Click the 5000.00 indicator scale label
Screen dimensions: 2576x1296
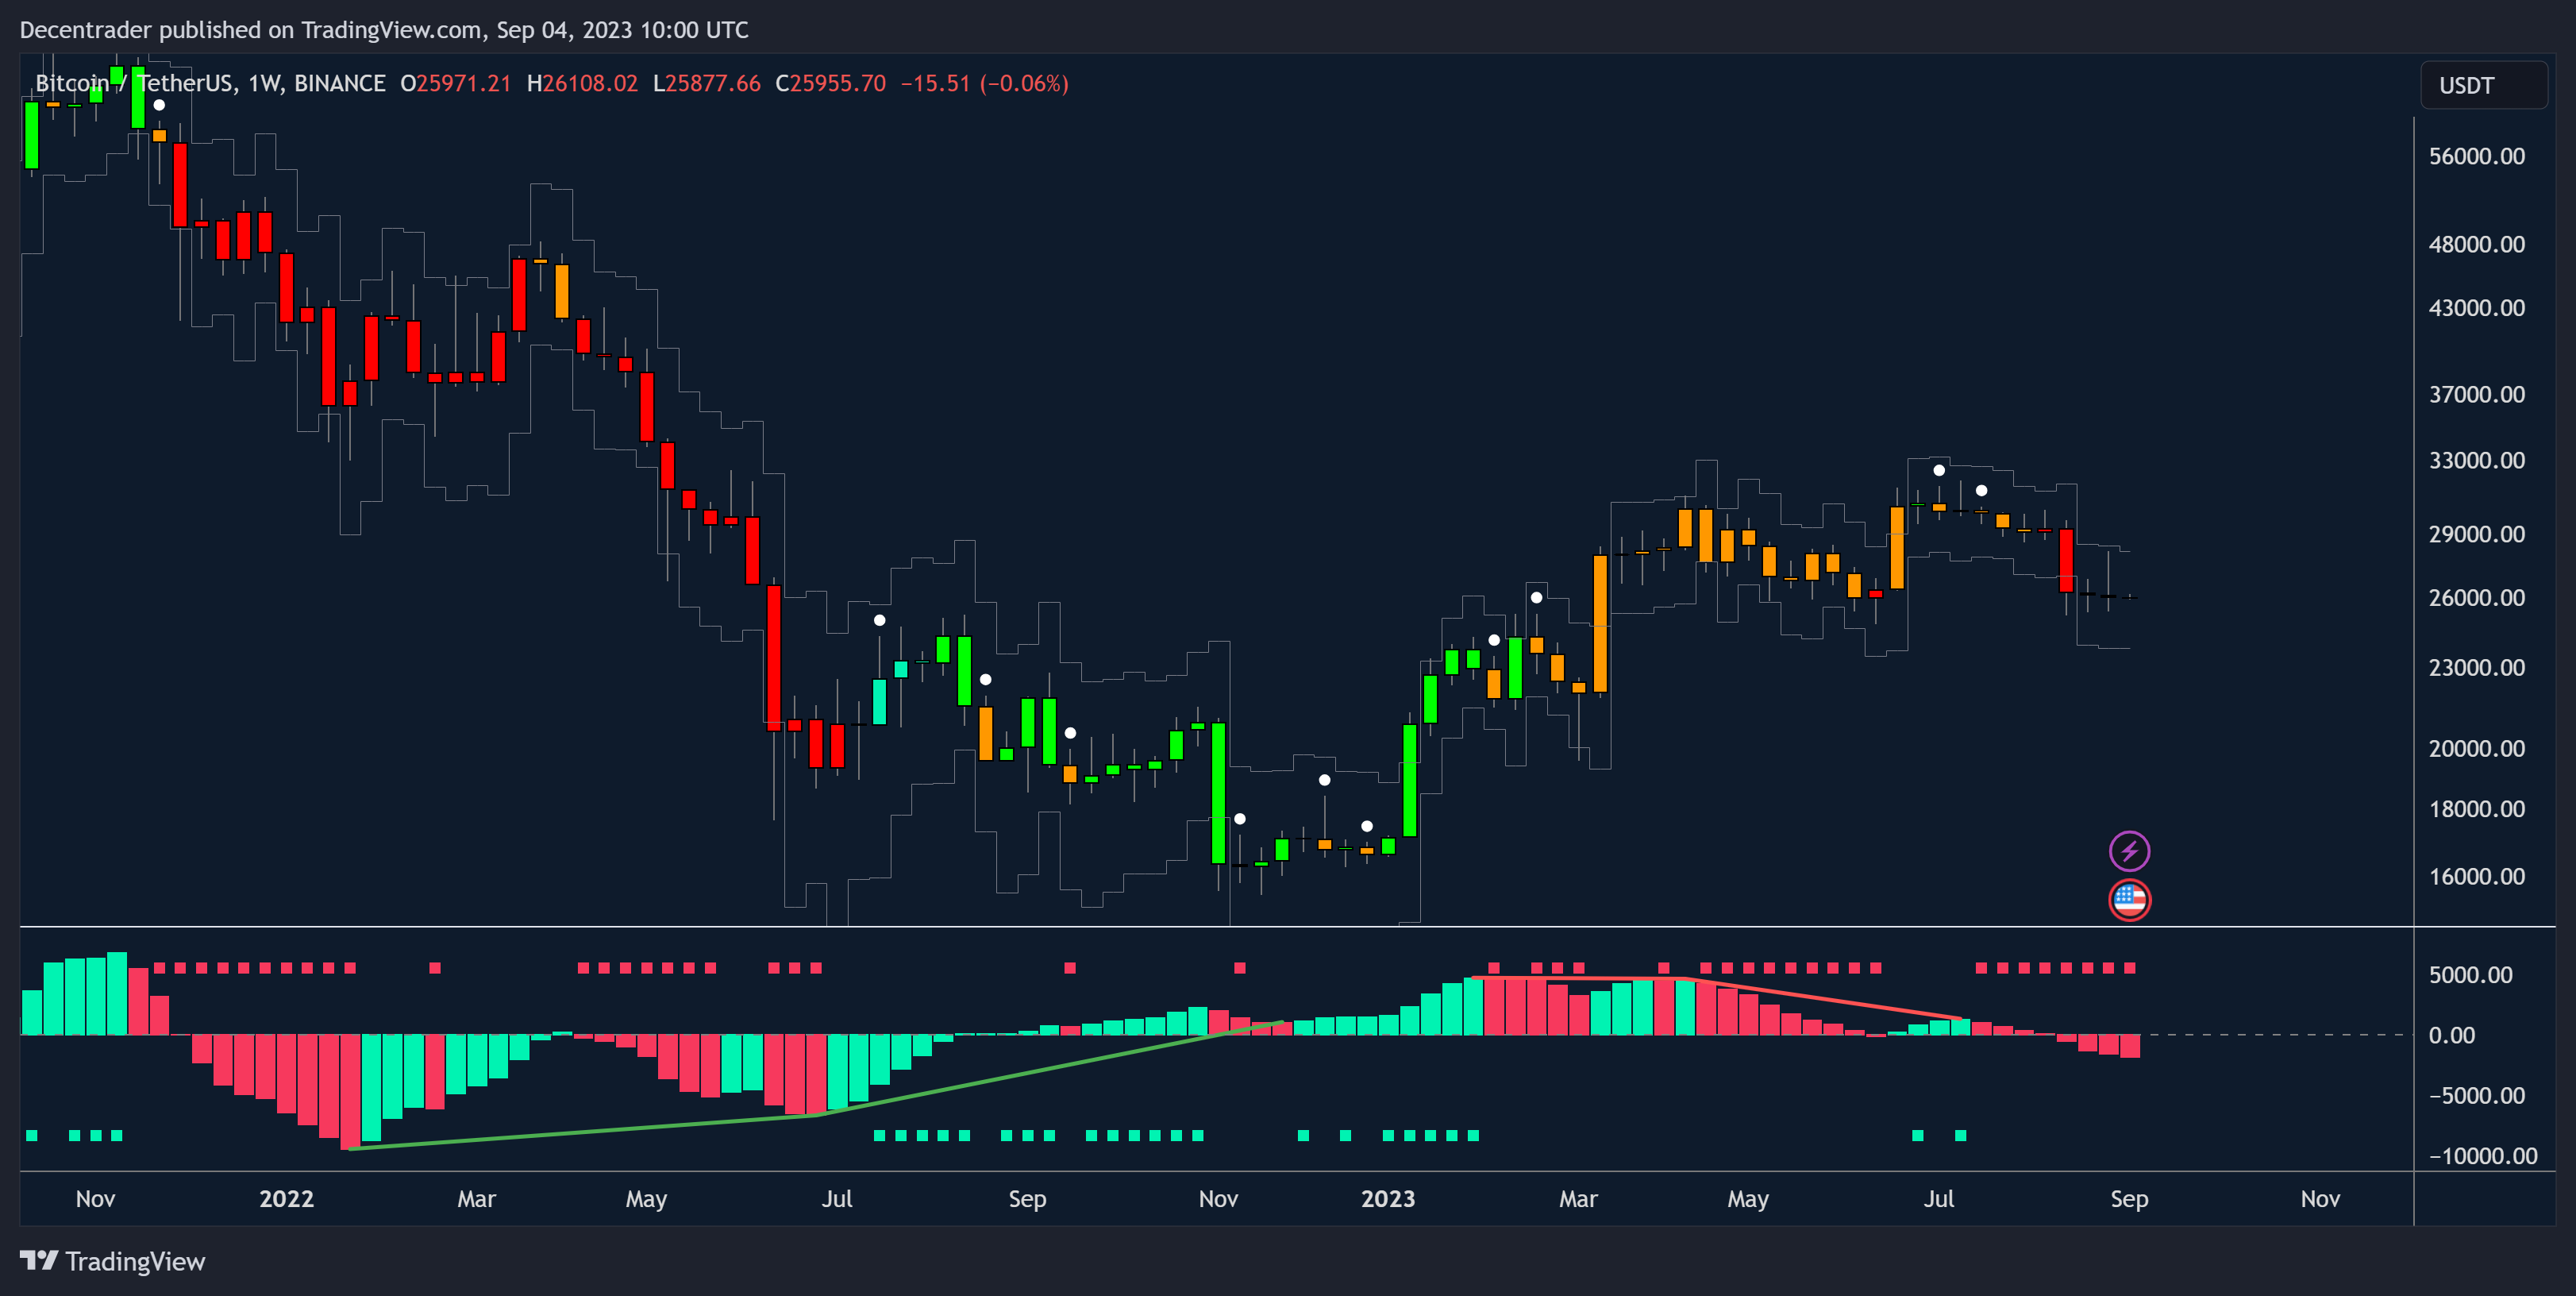pyautogui.click(x=2470, y=975)
